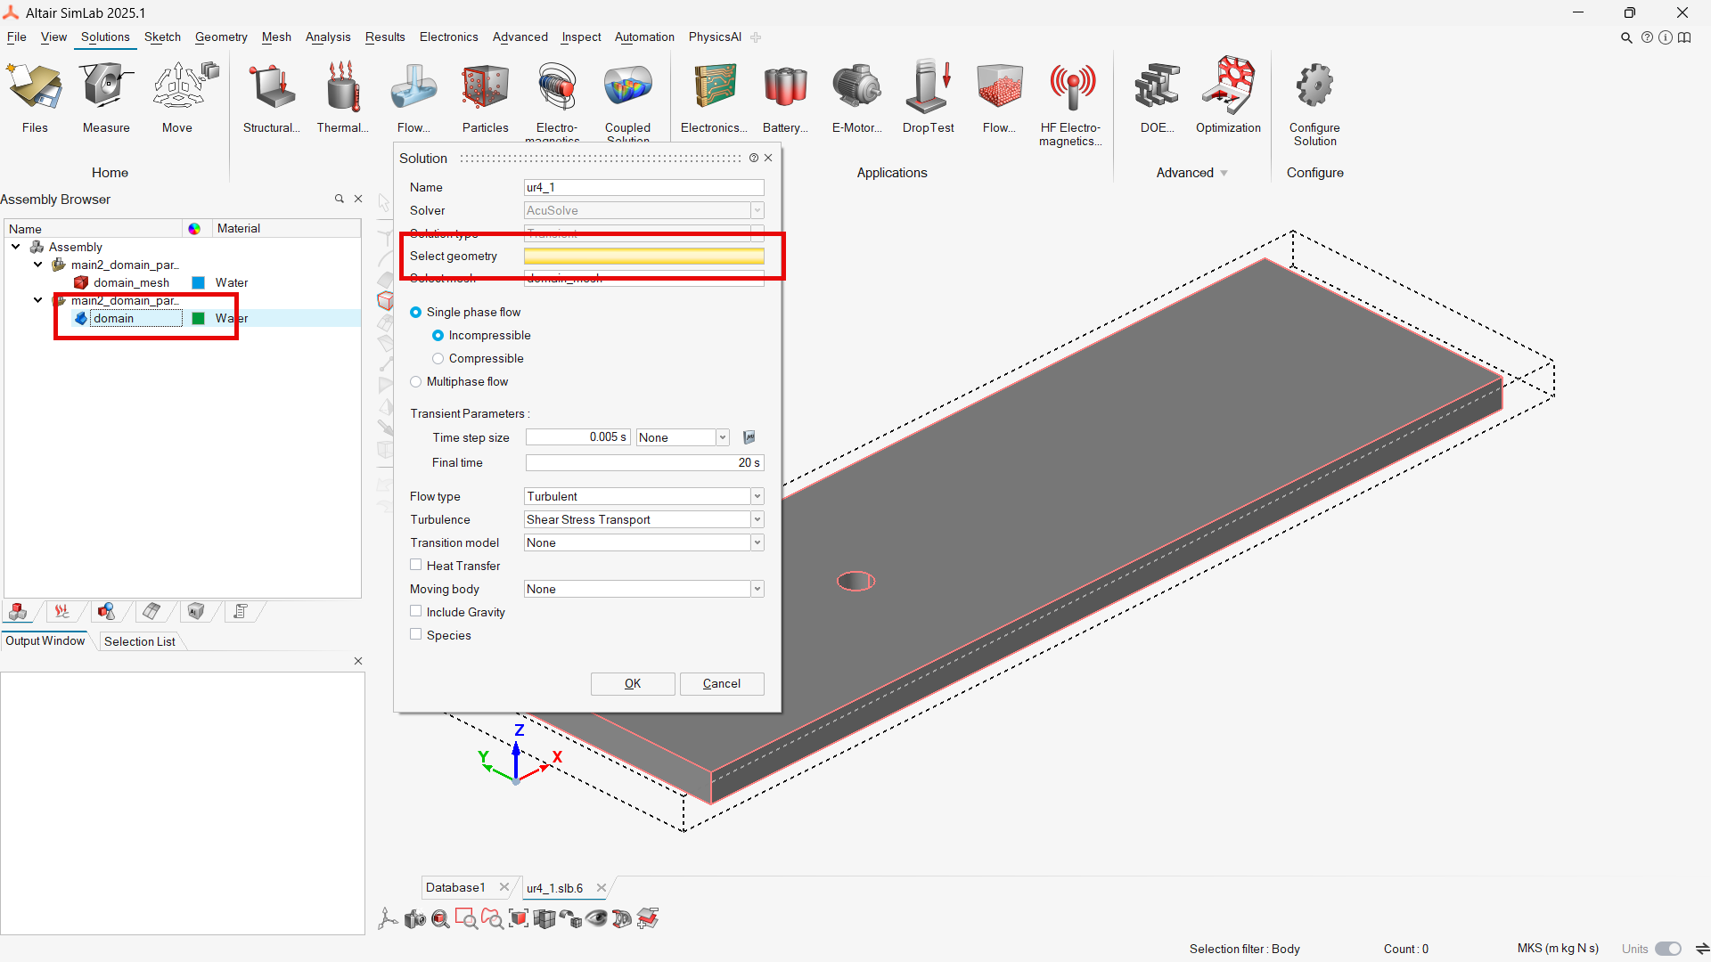Click the color wheel column header
The width and height of the screenshot is (1711, 962).
point(194,229)
